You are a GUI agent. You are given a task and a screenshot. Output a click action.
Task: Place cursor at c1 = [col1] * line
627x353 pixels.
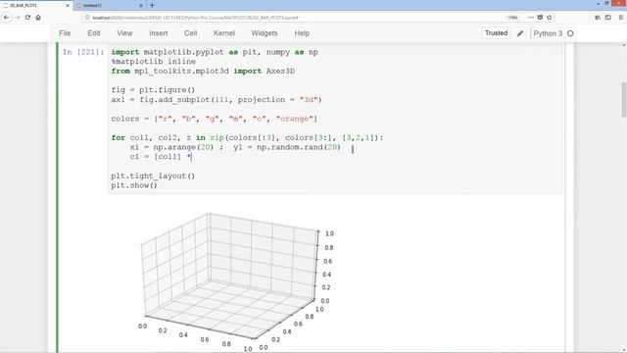pos(161,157)
